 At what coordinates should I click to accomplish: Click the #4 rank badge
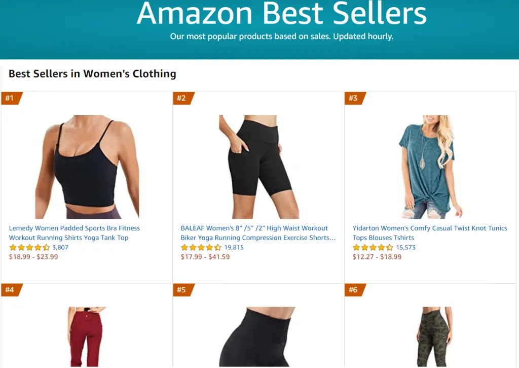(x=12, y=290)
